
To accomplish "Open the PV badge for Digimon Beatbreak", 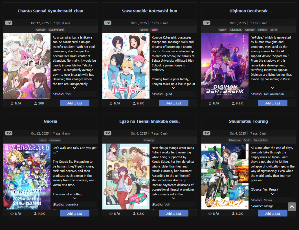I will [207, 23].
